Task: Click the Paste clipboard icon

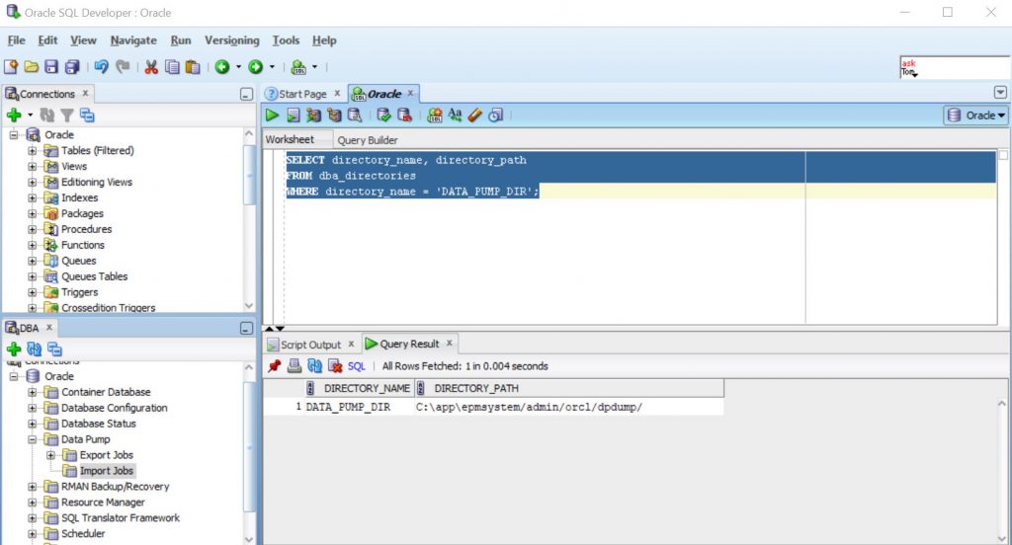Action: click(193, 67)
